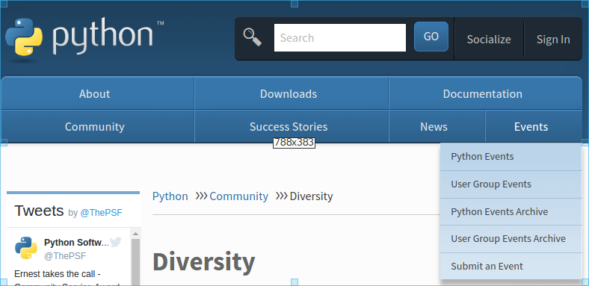Open the Community navigation tab
The height and width of the screenshot is (286, 589).
[x=97, y=126]
